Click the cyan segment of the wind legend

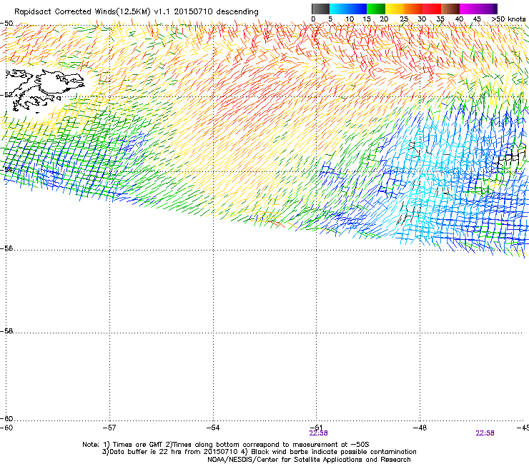[339, 9]
